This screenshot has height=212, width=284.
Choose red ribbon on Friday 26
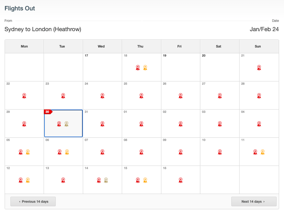[x=181, y=96]
